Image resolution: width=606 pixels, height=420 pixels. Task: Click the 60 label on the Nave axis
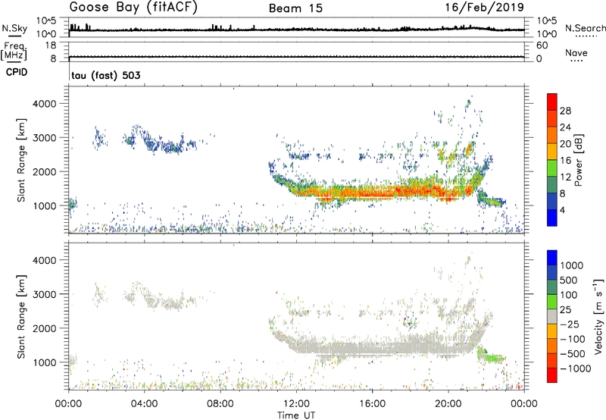(x=542, y=45)
